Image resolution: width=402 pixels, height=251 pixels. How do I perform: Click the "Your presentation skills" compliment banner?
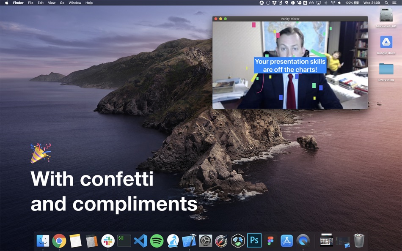pyautogui.click(x=290, y=65)
